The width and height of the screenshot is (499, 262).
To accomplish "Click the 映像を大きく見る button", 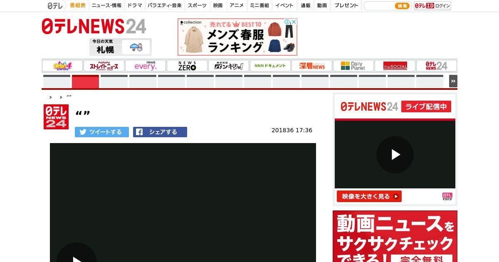I will pyautogui.click(x=369, y=196).
